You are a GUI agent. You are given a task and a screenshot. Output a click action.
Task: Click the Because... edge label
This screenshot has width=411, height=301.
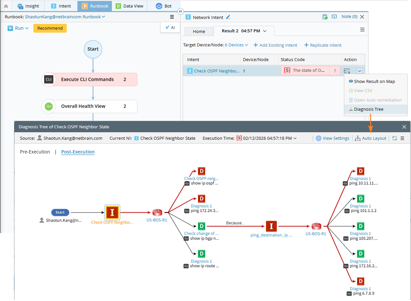[236, 223]
